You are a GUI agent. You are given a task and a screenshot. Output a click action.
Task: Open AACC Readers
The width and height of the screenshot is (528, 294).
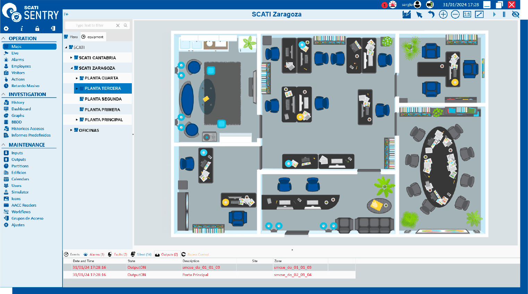pos(24,205)
